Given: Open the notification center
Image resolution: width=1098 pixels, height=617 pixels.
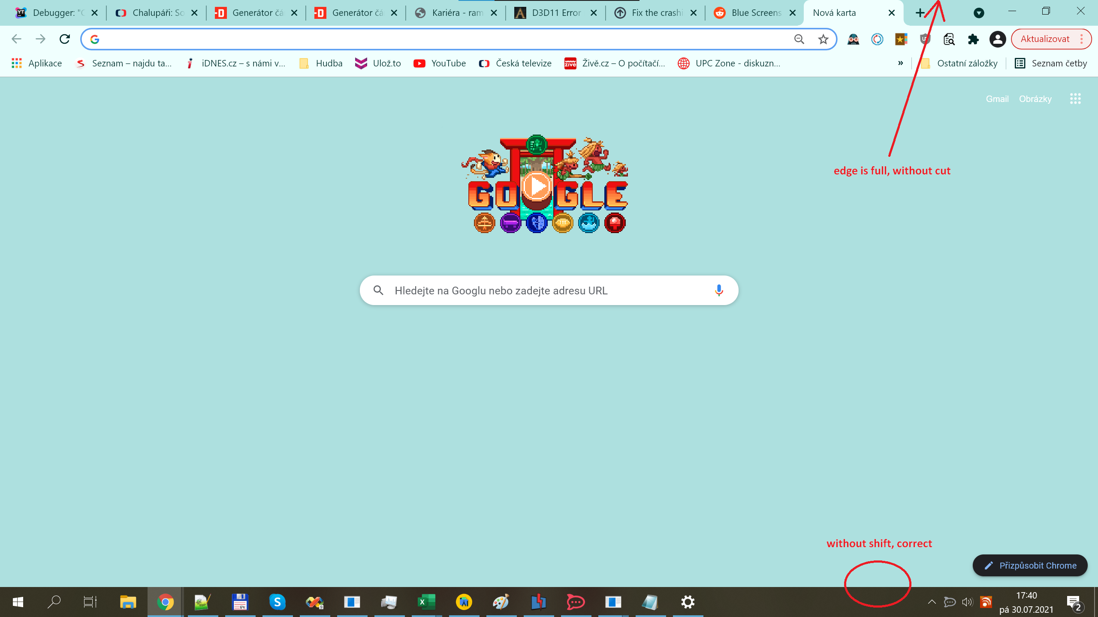Looking at the screenshot, I should click(x=1075, y=603).
